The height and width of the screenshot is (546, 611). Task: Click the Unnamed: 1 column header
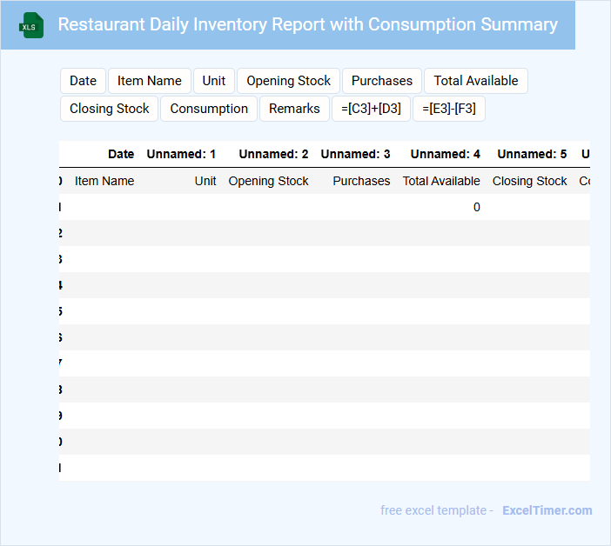[x=181, y=154]
